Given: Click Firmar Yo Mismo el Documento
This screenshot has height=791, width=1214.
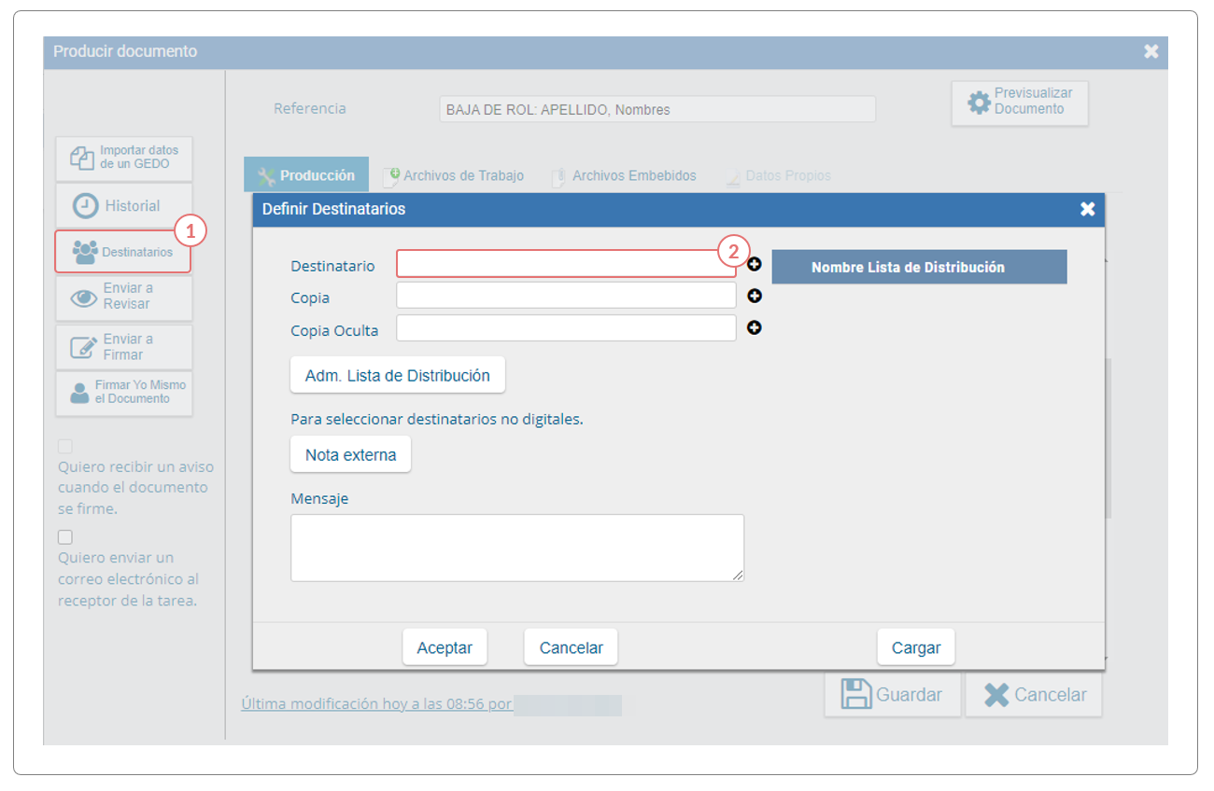Looking at the screenshot, I should [x=124, y=393].
